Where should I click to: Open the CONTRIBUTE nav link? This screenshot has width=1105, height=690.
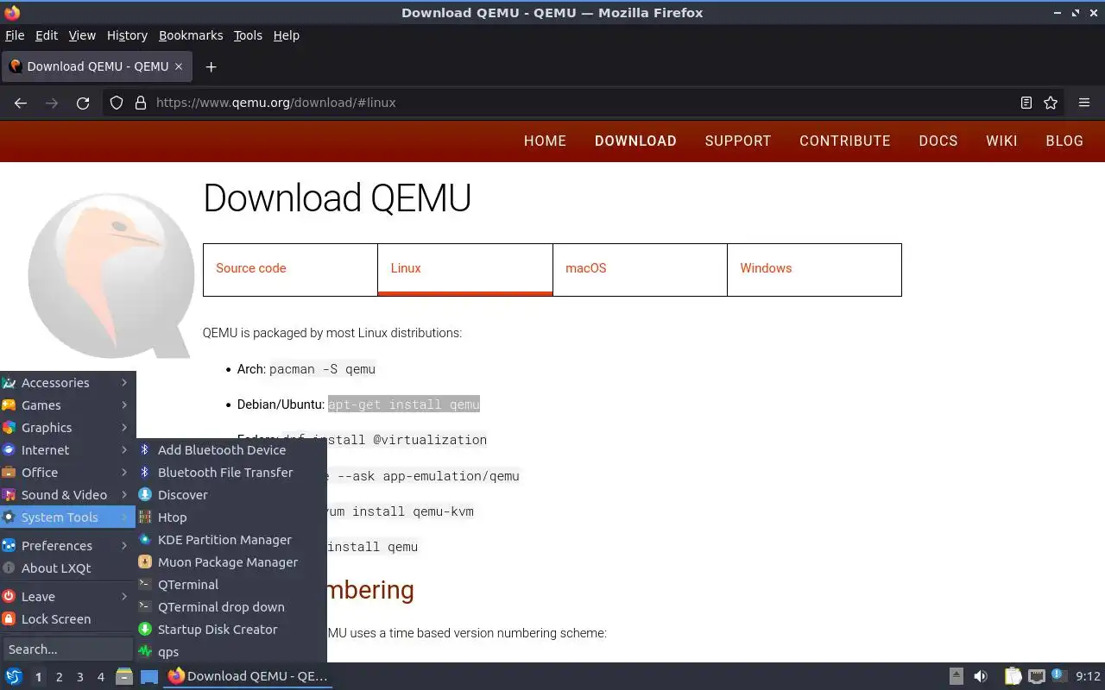[x=844, y=141]
